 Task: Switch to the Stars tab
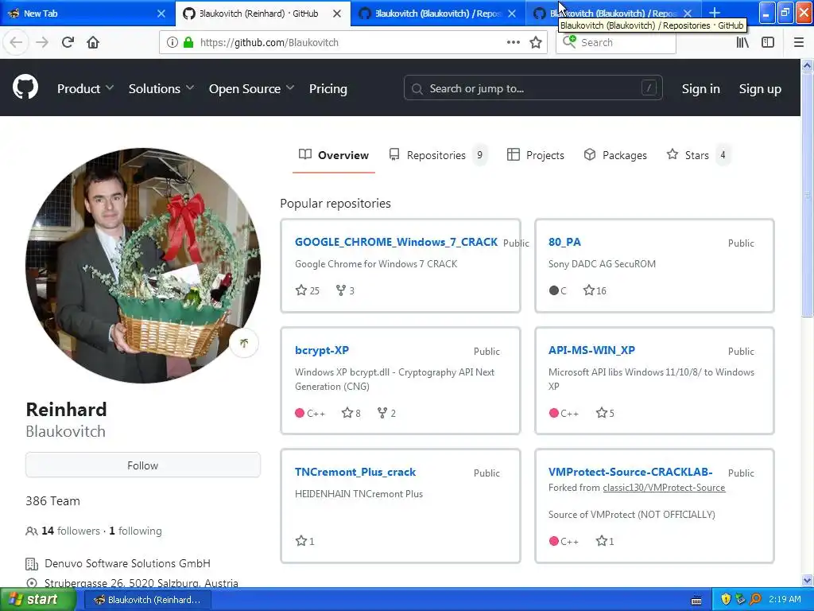click(698, 155)
